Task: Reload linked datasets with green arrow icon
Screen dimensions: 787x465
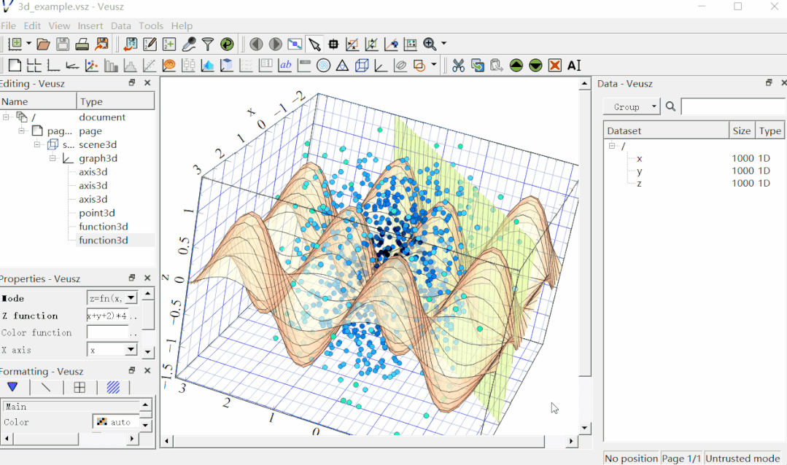Action: click(227, 44)
